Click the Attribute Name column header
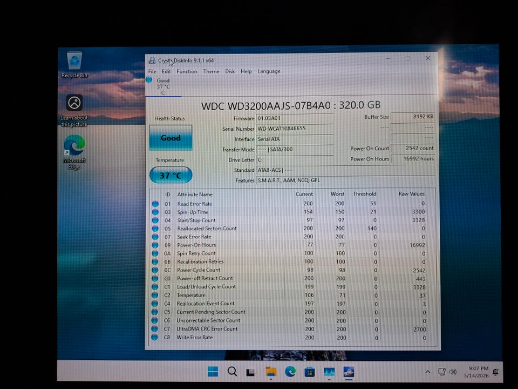 point(195,194)
